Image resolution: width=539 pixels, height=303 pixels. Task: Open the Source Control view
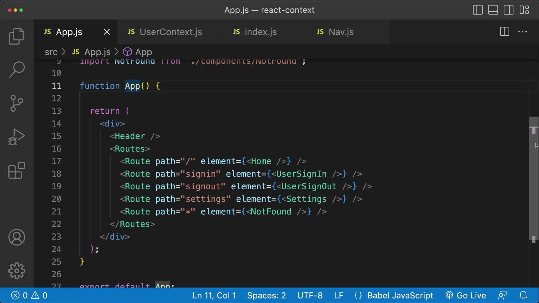17,103
